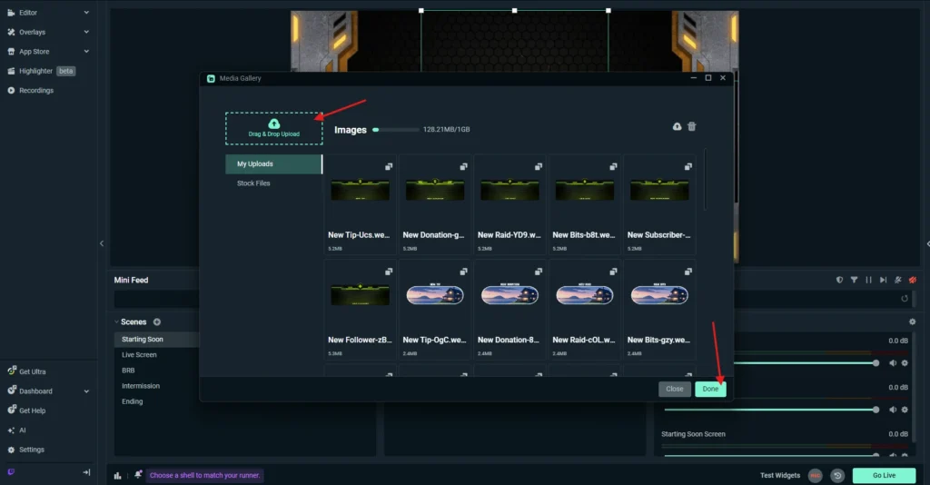Click the purple 'Choose a shell' notification
The height and width of the screenshot is (485, 930).
(x=204, y=476)
